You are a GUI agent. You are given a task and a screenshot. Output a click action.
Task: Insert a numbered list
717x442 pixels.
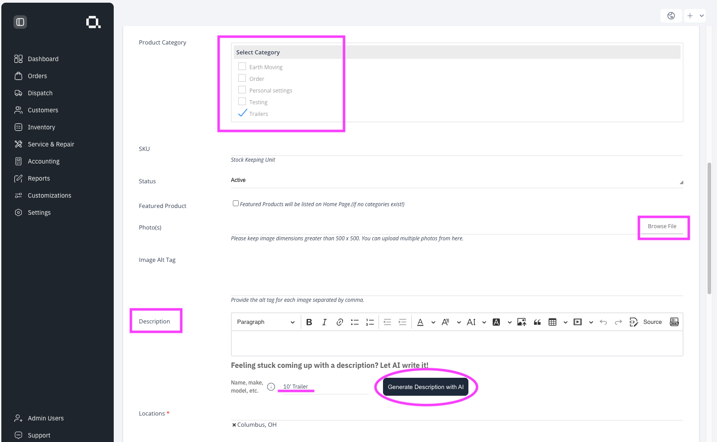[x=370, y=322]
